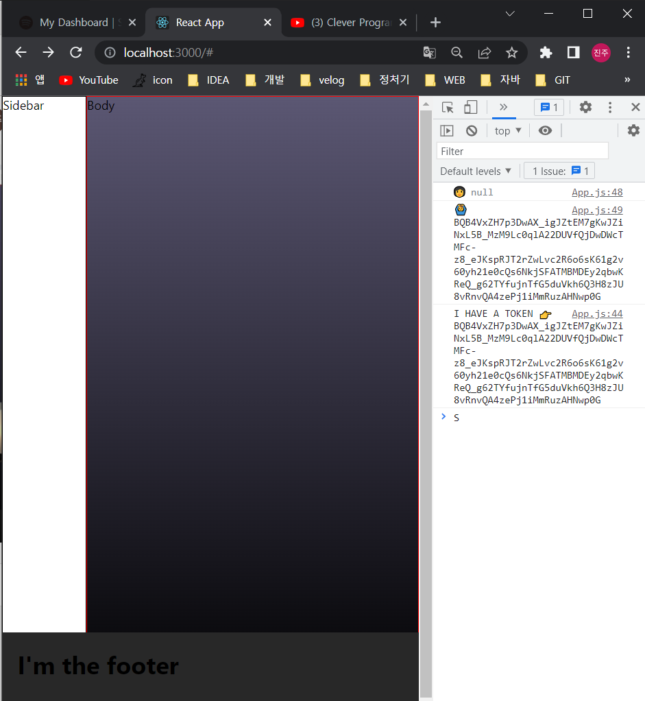Open 자바 bookmark folder

click(500, 80)
